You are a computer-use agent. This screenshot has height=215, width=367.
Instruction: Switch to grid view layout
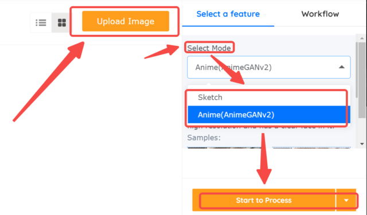click(62, 23)
